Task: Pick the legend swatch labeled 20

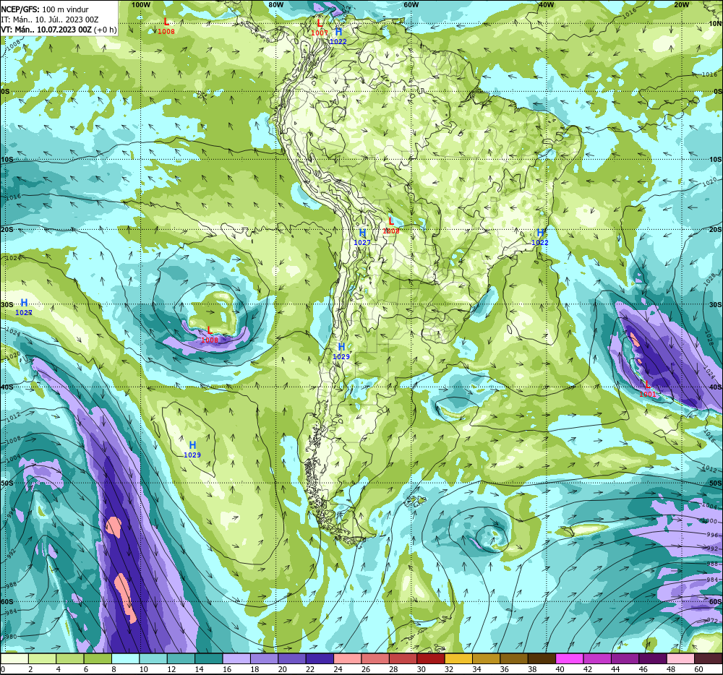Action: click(292, 658)
